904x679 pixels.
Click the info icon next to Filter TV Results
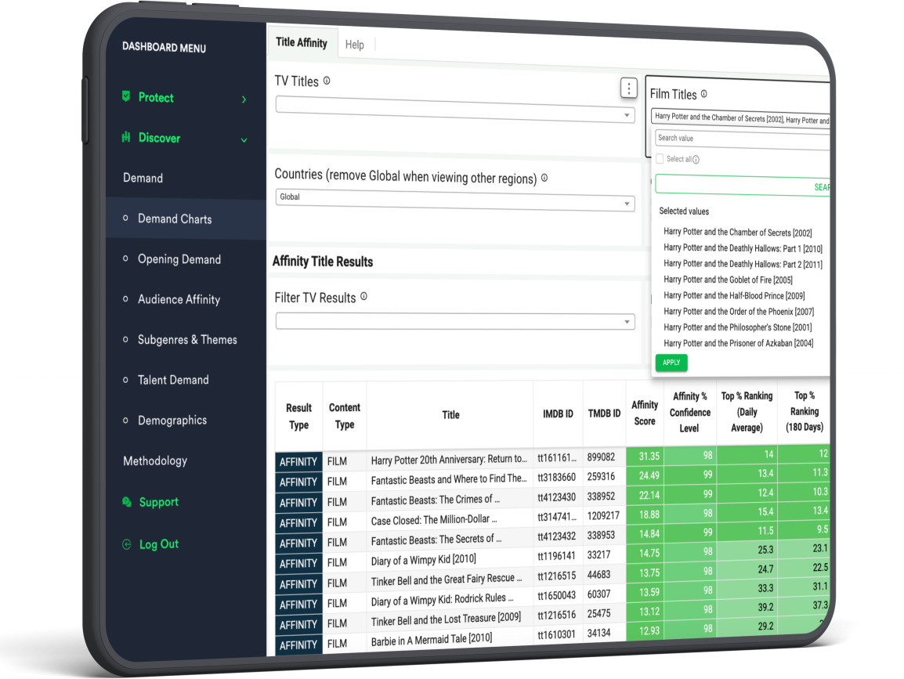[x=362, y=297]
